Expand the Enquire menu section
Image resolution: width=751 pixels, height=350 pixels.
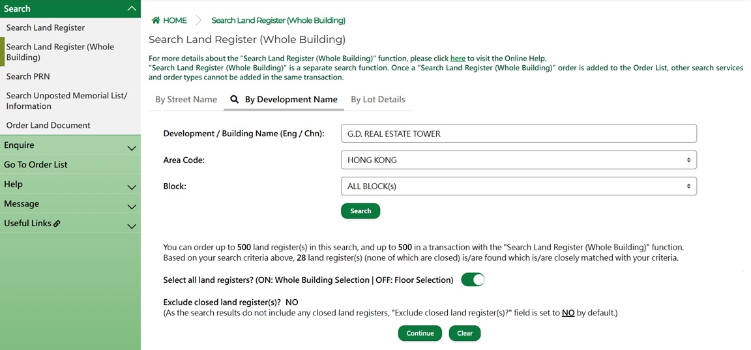click(132, 148)
